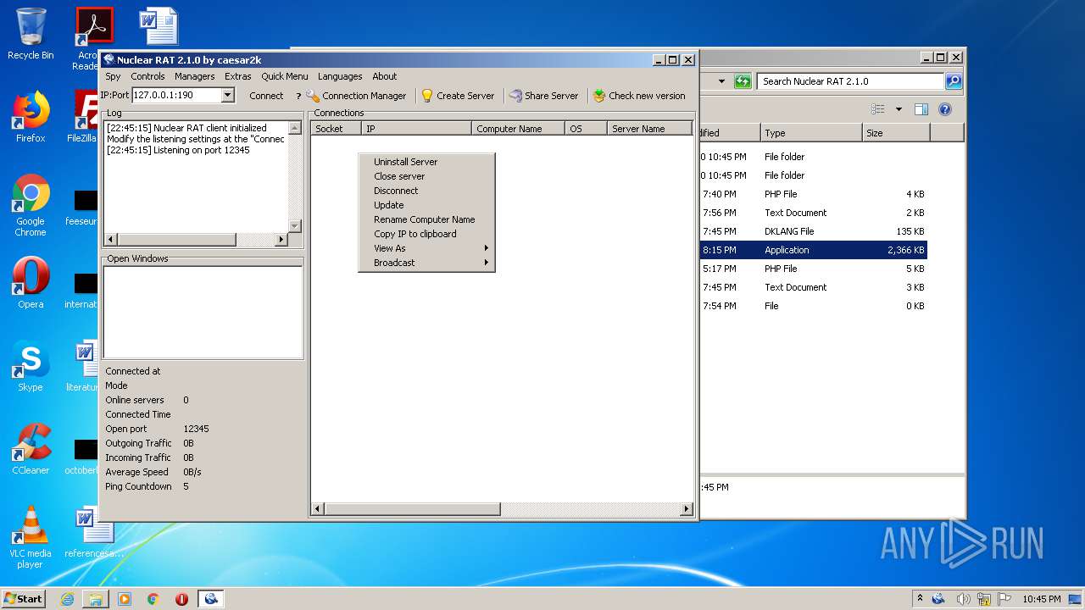
Task: Sort Explorer files by Type column
Action: pyautogui.click(x=810, y=133)
